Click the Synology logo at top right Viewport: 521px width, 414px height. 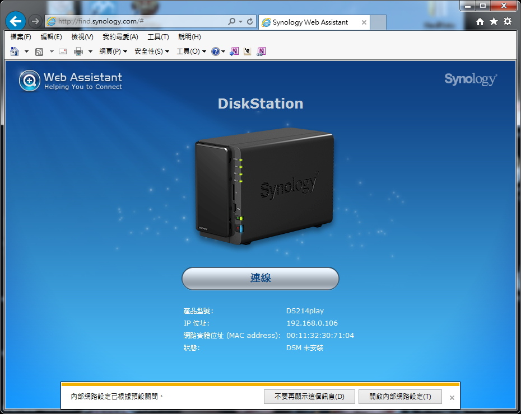(x=471, y=79)
